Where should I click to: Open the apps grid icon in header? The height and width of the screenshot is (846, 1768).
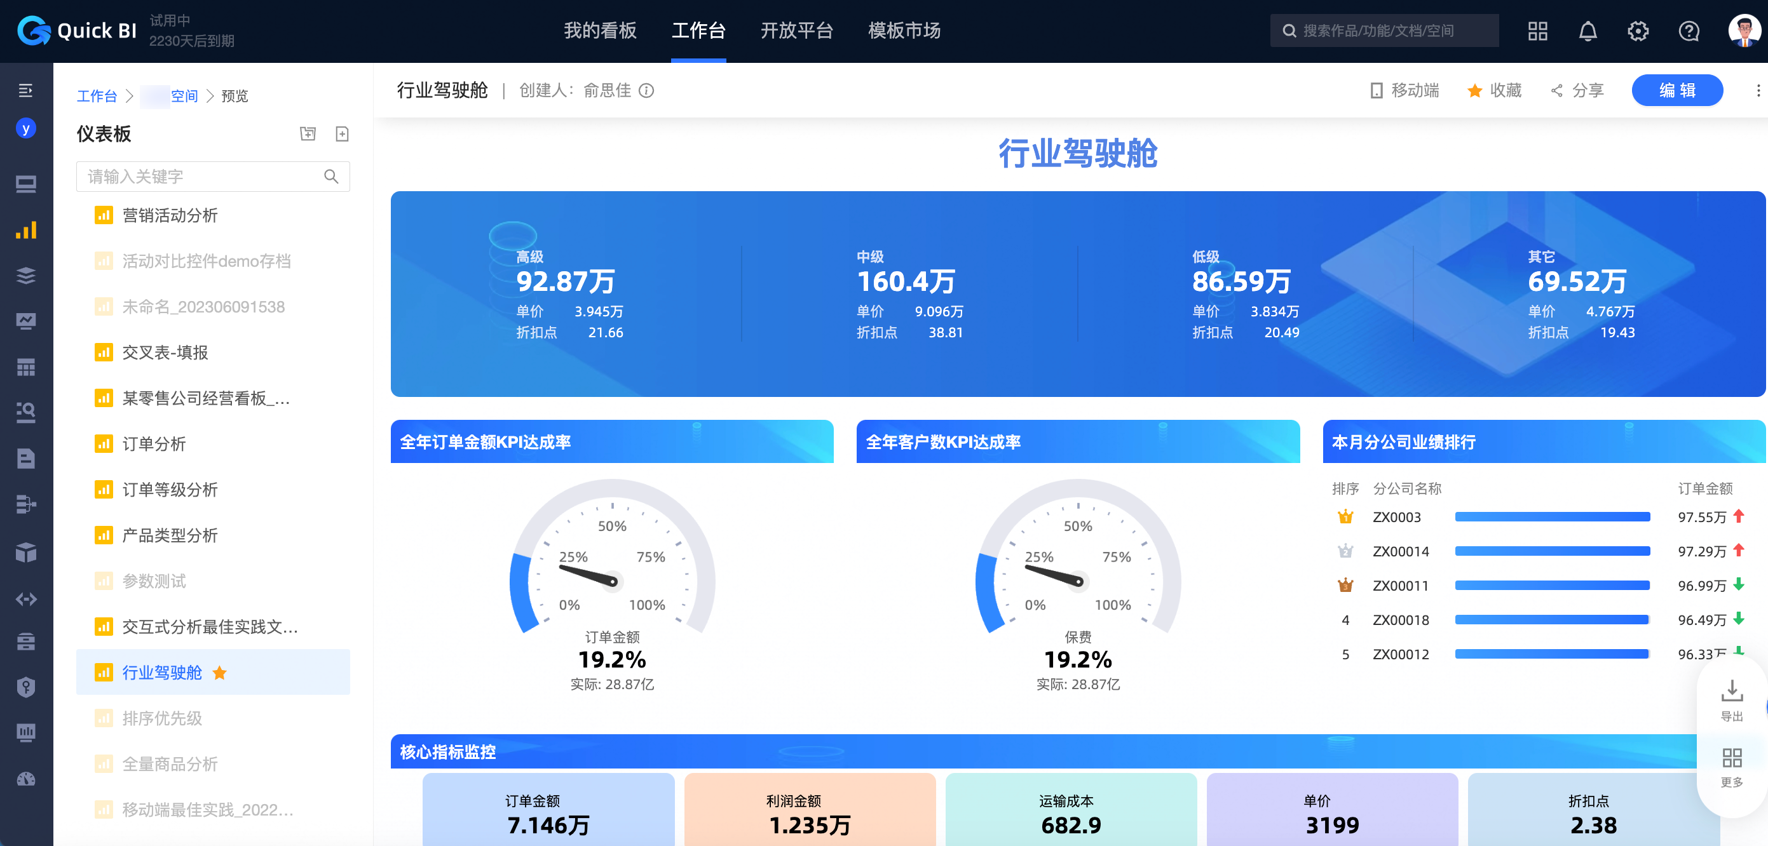click(x=1537, y=31)
